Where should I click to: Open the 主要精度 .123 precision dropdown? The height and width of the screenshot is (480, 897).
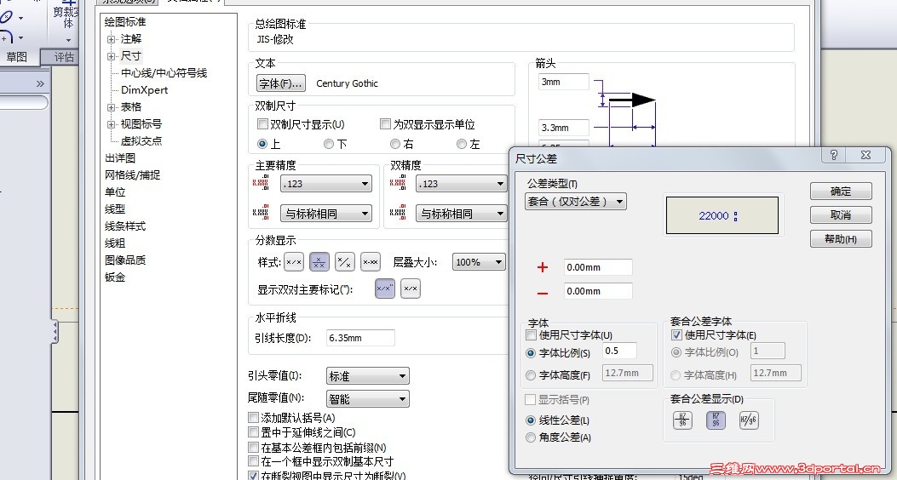pos(326,184)
